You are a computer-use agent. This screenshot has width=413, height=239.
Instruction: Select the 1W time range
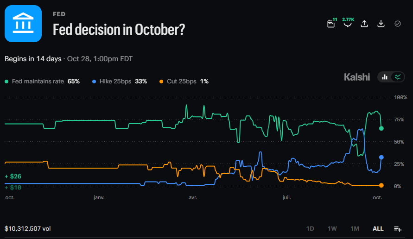click(332, 229)
